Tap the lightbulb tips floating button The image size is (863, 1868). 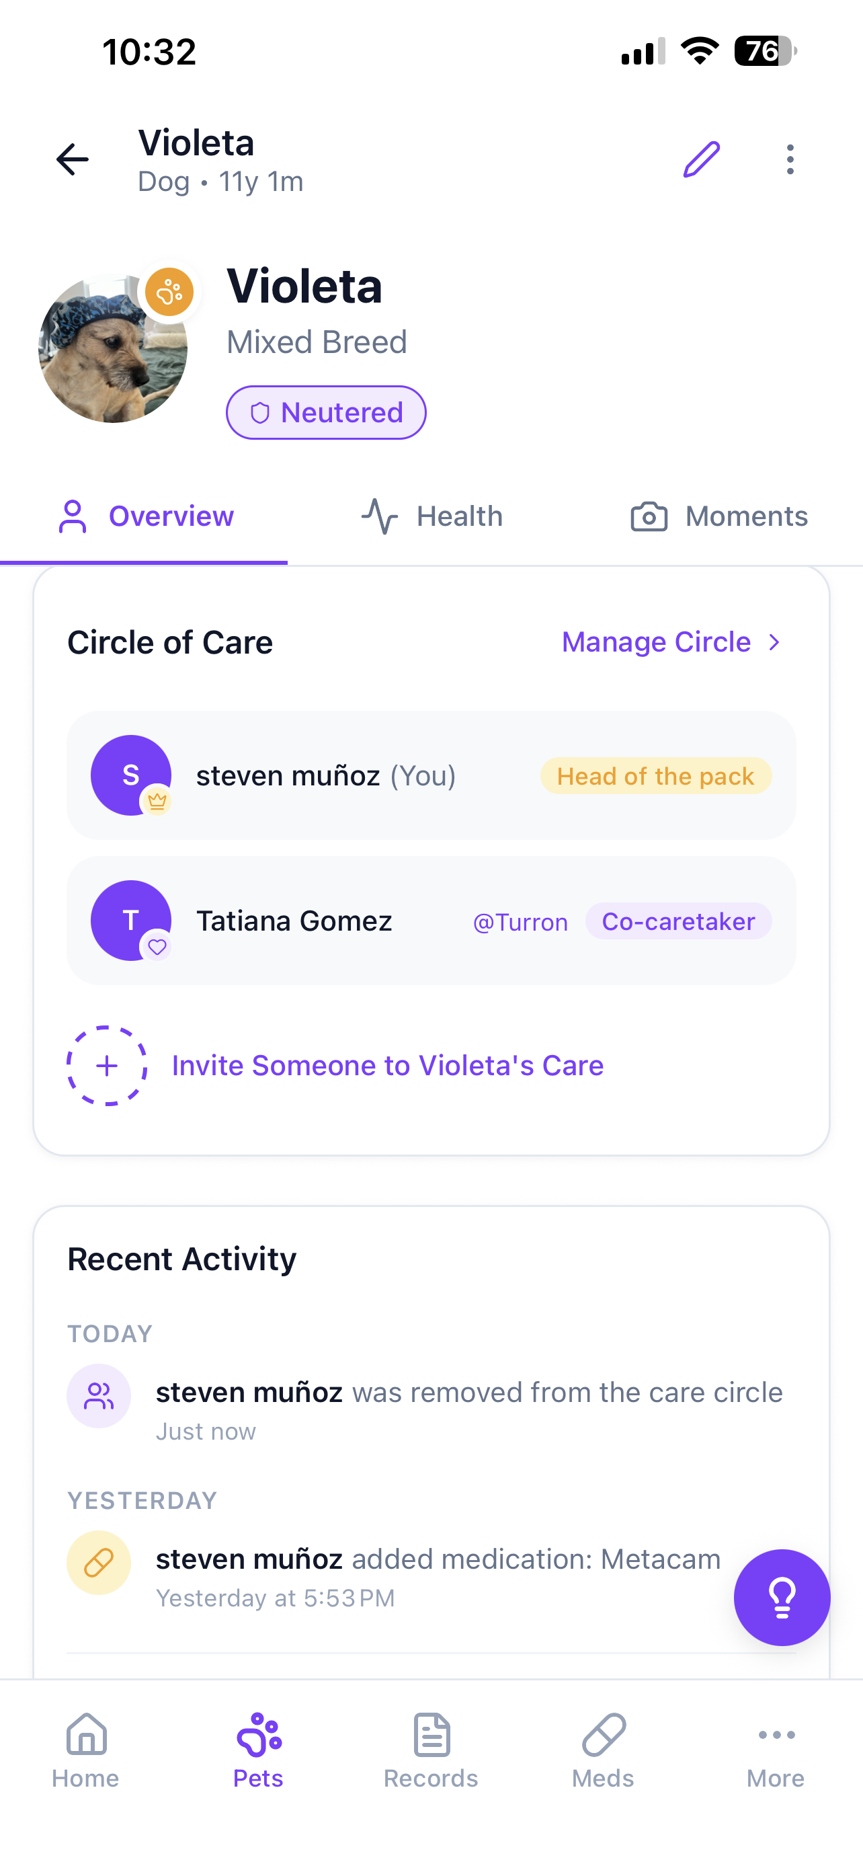click(x=782, y=1597)
